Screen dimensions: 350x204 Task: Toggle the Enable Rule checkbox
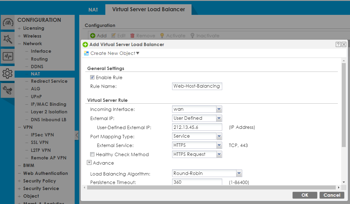[92, 77]
